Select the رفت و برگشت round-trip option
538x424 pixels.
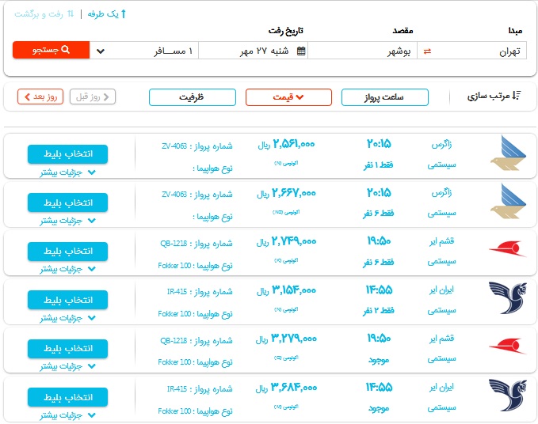(x=44, y=14)
